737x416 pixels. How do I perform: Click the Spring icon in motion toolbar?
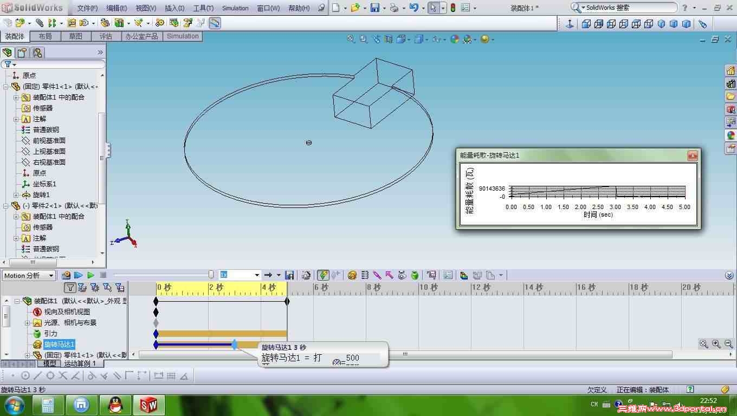(x=365, y=275)
